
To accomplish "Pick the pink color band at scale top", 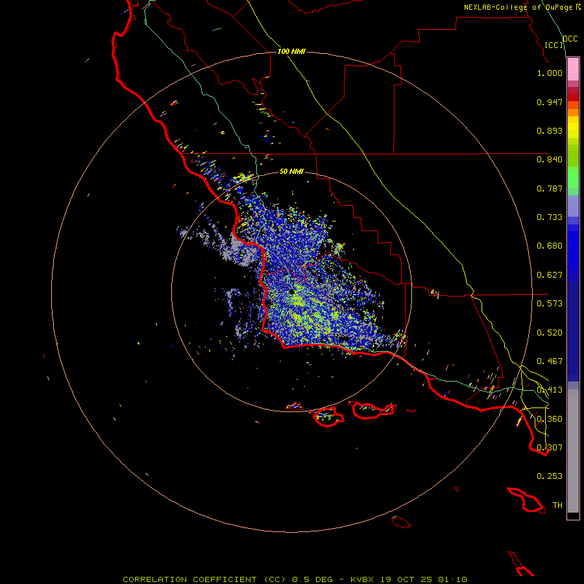I will pos(573,69).
